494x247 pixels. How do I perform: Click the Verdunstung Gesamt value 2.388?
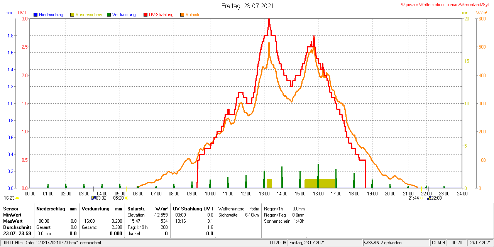click(117, 227)
